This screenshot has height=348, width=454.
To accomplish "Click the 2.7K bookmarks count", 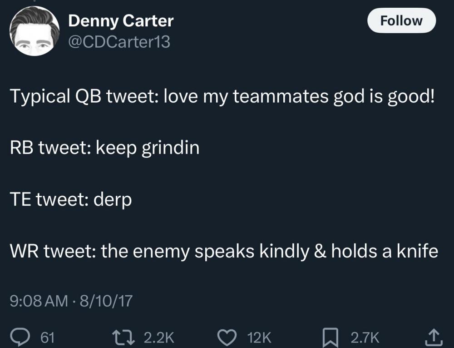I will [365, 337].
